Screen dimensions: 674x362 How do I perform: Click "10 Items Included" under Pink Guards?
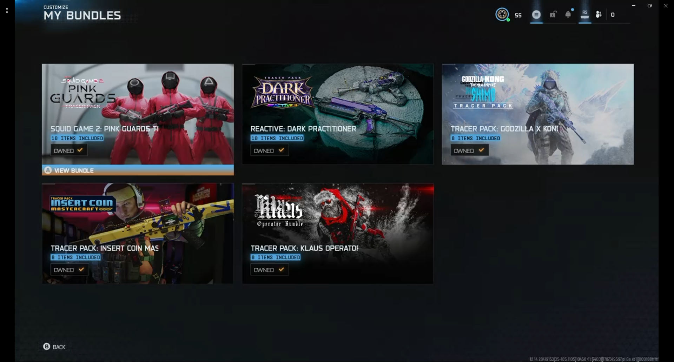point(77,138)
